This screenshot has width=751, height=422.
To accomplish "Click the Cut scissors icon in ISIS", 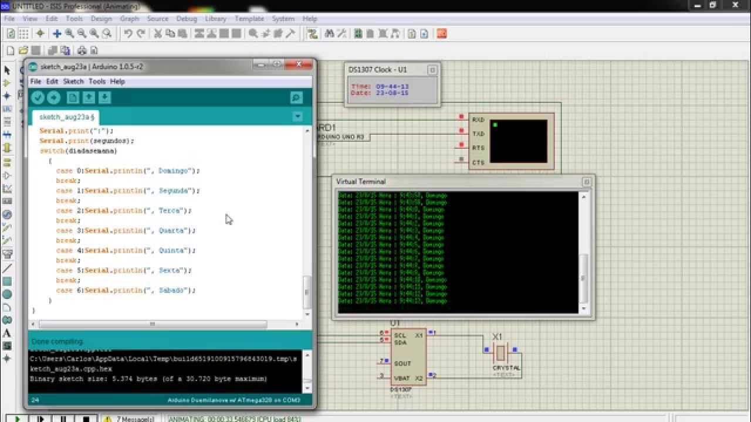I will [158, 34].
